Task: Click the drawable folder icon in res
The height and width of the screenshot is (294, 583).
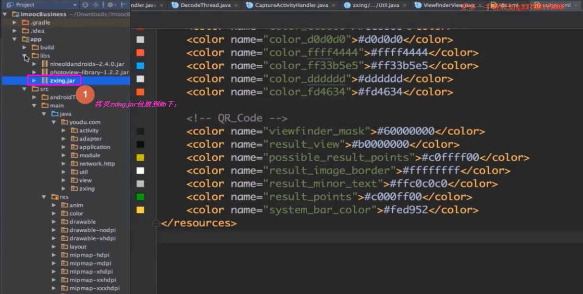Action: pos(65,222)
